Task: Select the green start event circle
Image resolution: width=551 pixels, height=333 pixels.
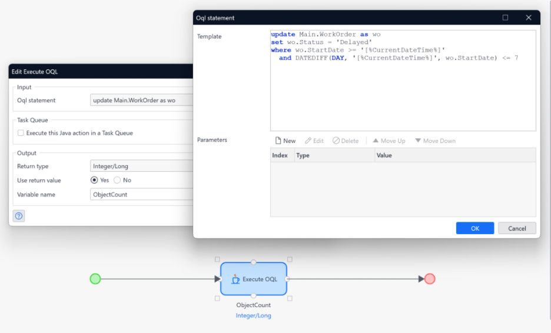Action: [95, 279]
